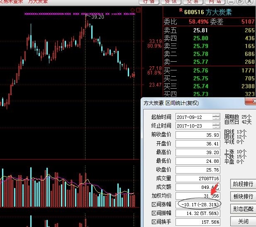Open the 交易 tab
Image resolution: width=256 pixels, height=227 pixels.
193,2
